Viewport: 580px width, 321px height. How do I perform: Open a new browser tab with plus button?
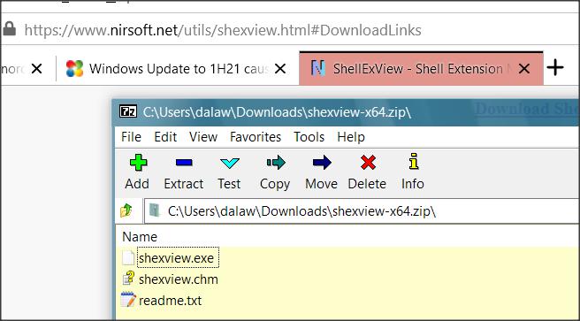pos(555,68)
